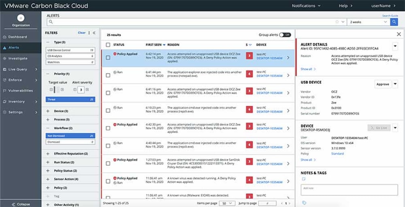This screenshot has width=405, height=207.
Task: Sort by the First Seen column arrow
Action: click(164, 45)
